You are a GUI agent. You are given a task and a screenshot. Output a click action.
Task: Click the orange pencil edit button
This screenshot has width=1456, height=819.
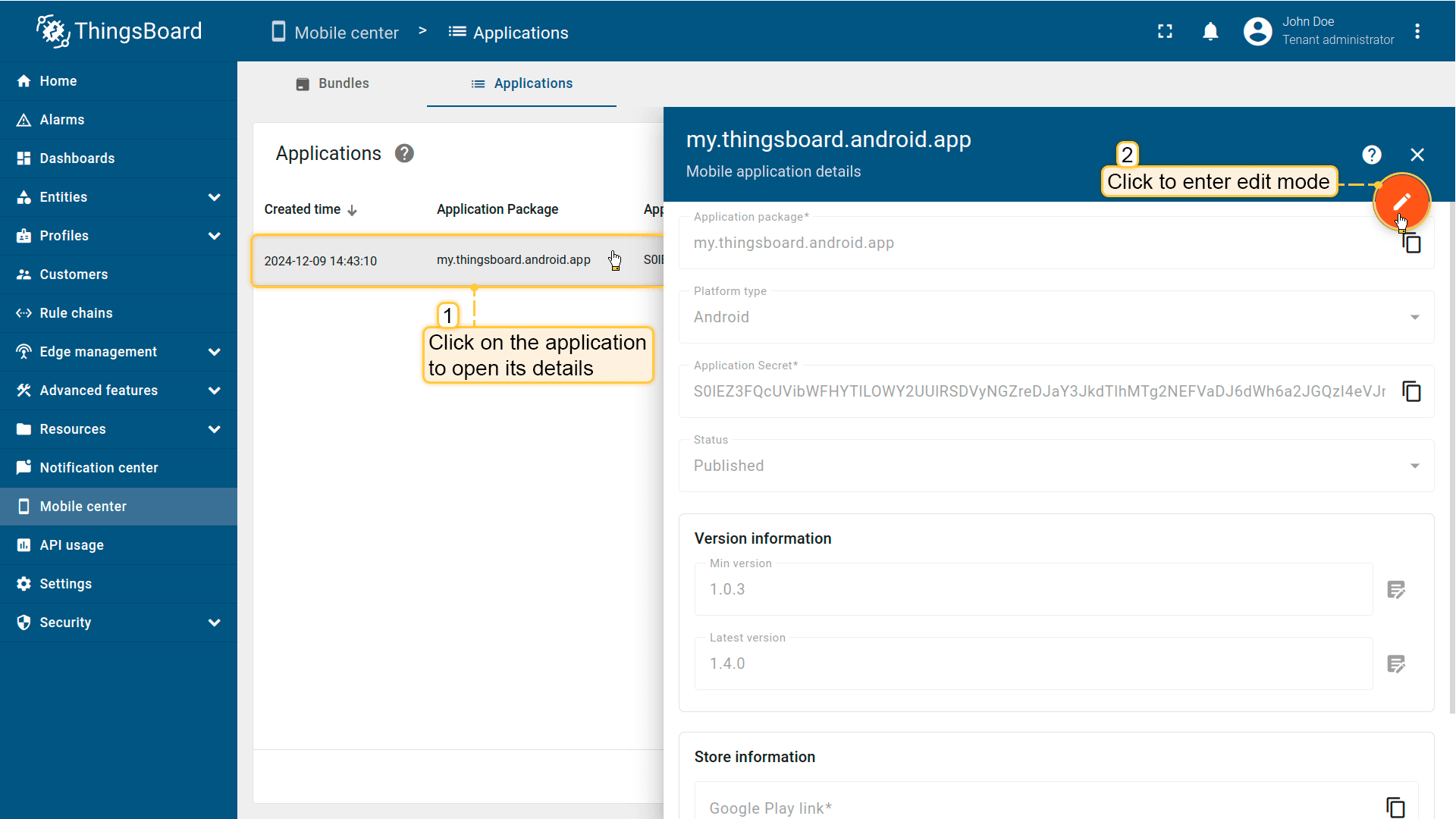coord(1401,201)
